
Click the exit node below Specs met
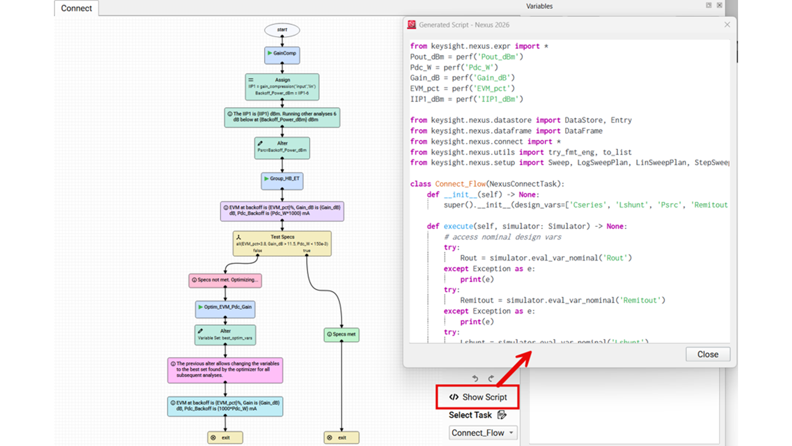click(342, 438)
